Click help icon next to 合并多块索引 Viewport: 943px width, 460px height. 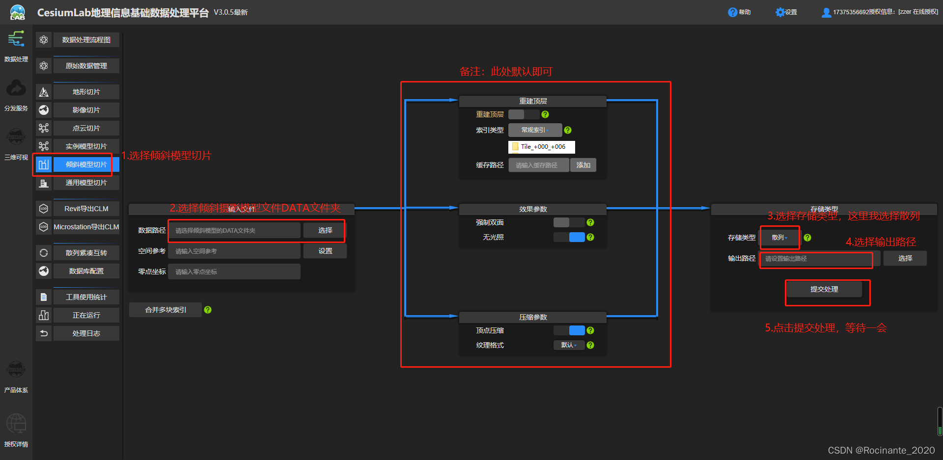click(208, 310)
